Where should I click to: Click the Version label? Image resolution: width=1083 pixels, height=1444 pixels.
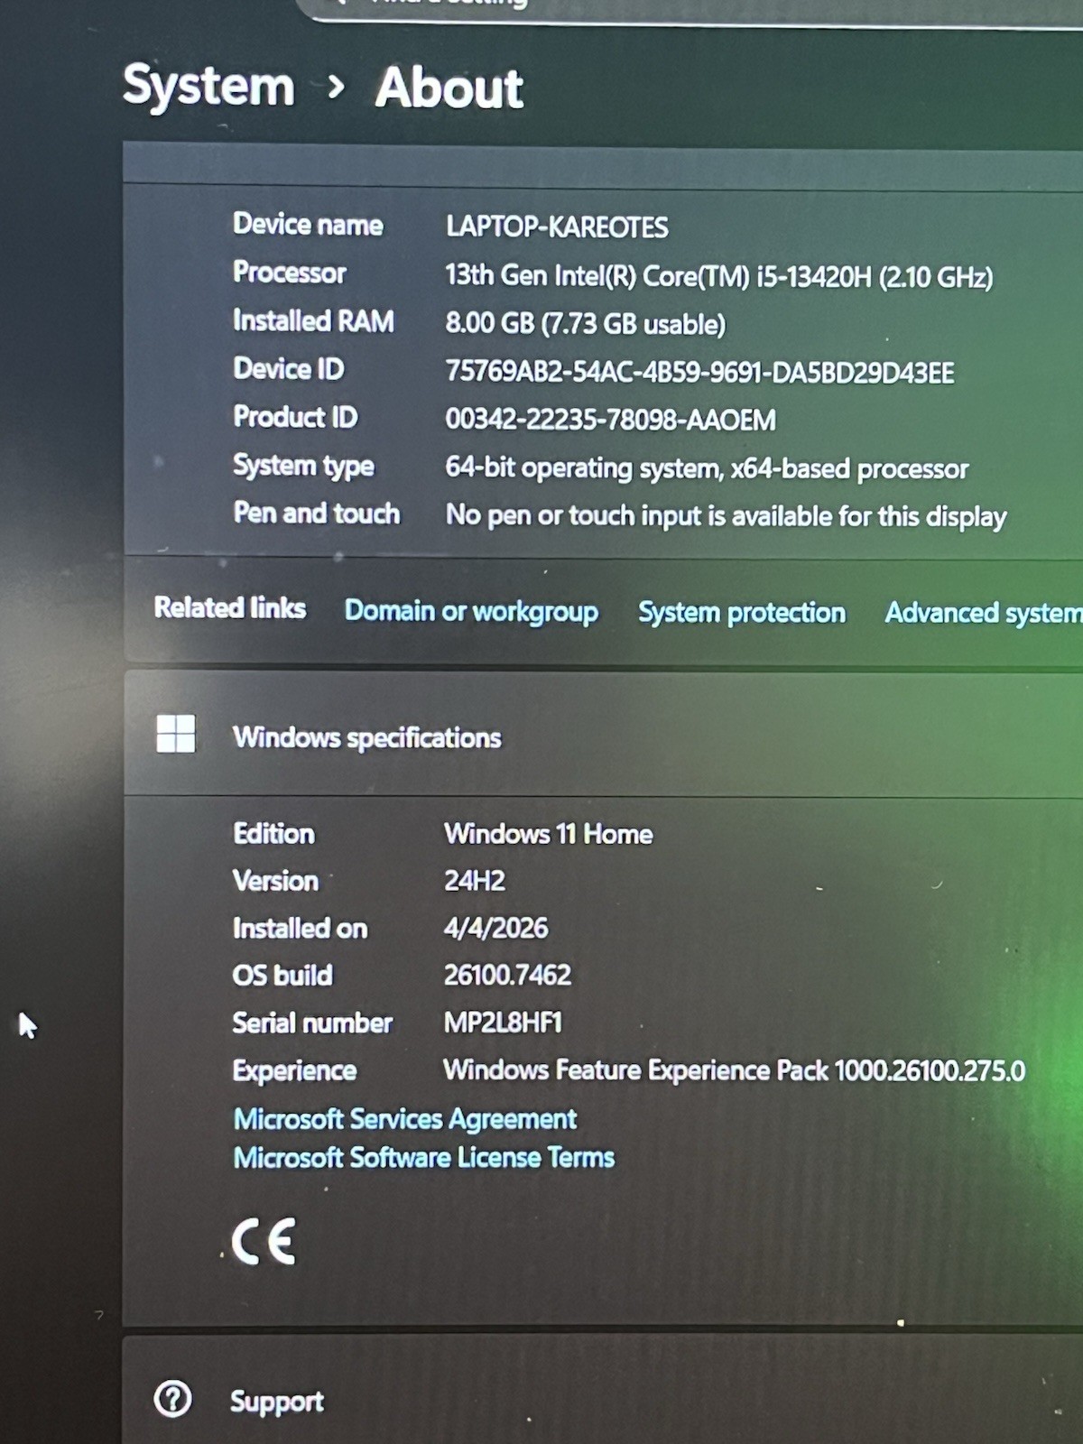coord(275,881)
